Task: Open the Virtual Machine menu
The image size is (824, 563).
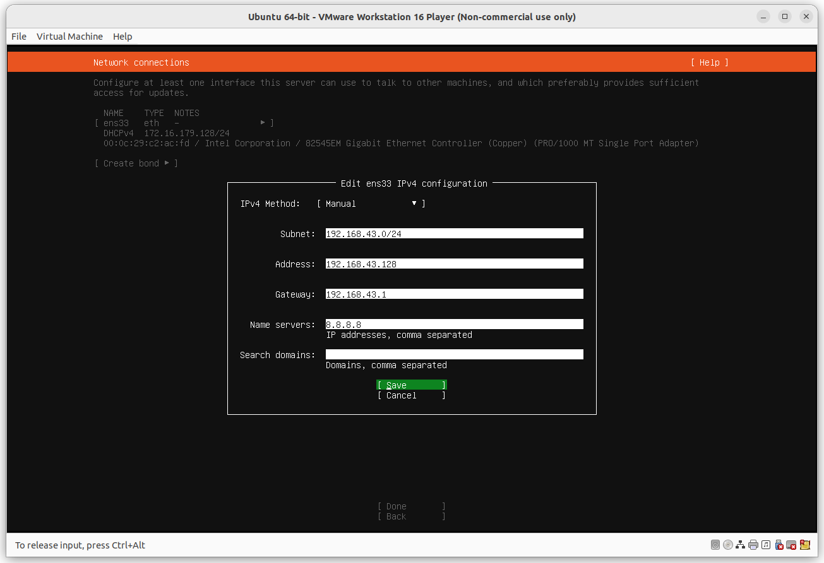Action: coord(69,36)
